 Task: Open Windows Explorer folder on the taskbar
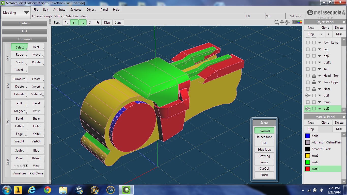[x=63, y=190]
